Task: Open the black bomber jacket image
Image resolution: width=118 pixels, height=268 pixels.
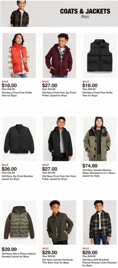Action: click(x=19, y=139)
